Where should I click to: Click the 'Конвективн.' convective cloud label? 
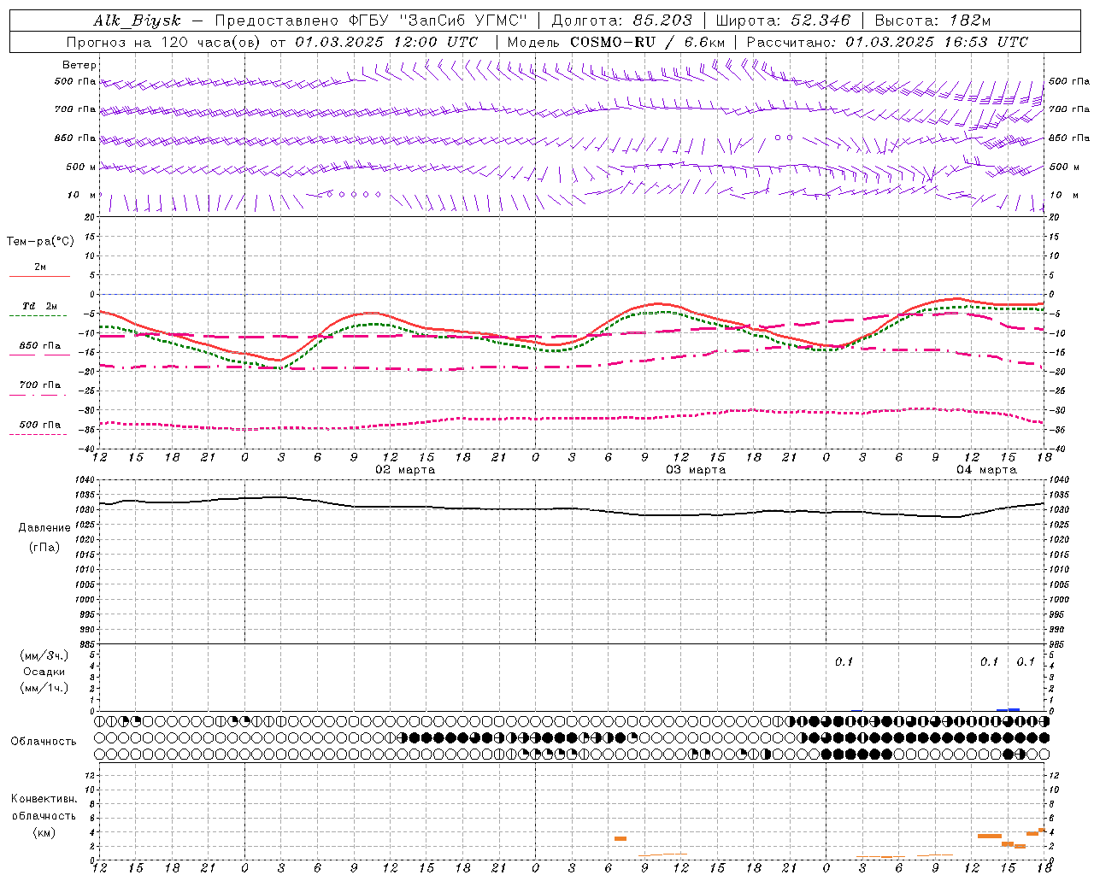point(44,799)
